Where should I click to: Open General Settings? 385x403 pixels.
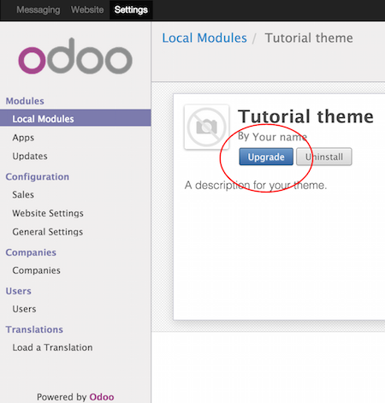tap(48, 232)
